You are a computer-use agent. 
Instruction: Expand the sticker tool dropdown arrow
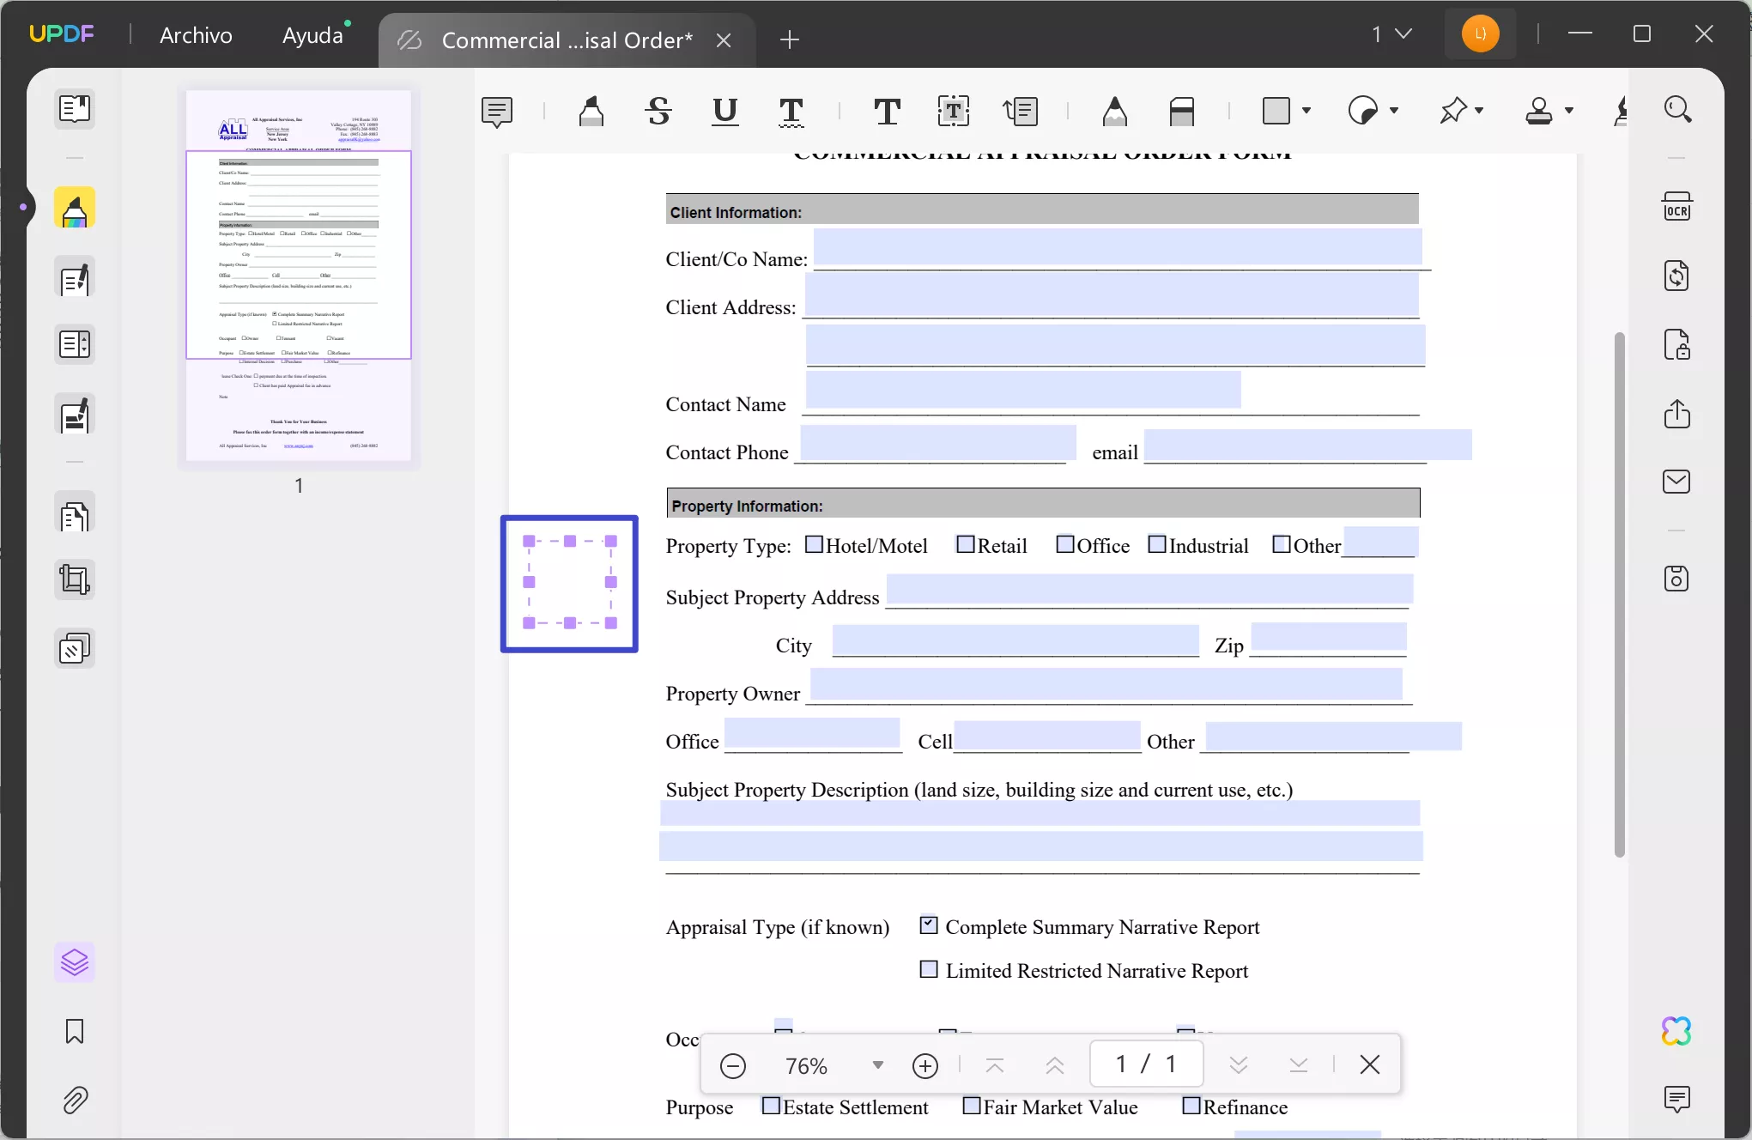[1394, 111]
